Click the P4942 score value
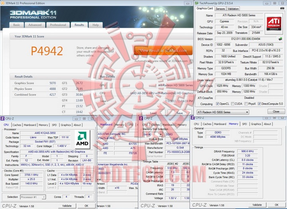The image size is (287, 209). coord(47,51)
